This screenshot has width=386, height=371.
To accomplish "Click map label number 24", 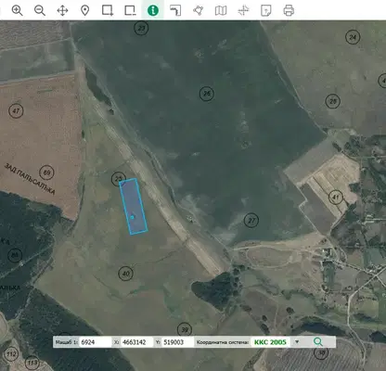I will 353,37.
